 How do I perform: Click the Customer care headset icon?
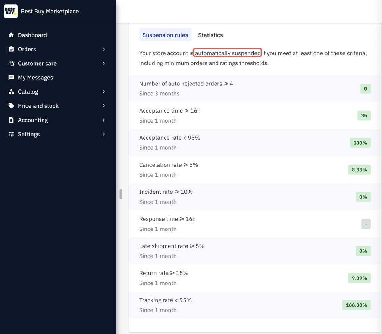point(11,63)
